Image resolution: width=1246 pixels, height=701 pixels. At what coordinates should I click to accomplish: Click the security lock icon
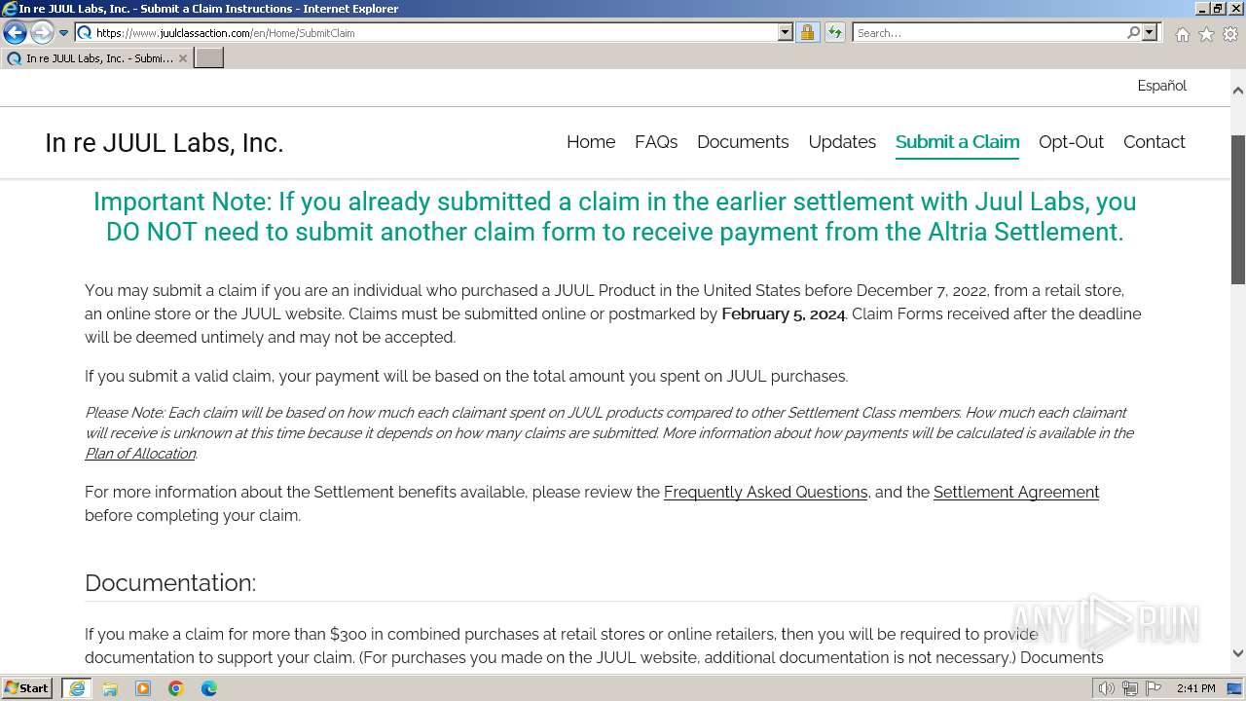pos(807,33)
